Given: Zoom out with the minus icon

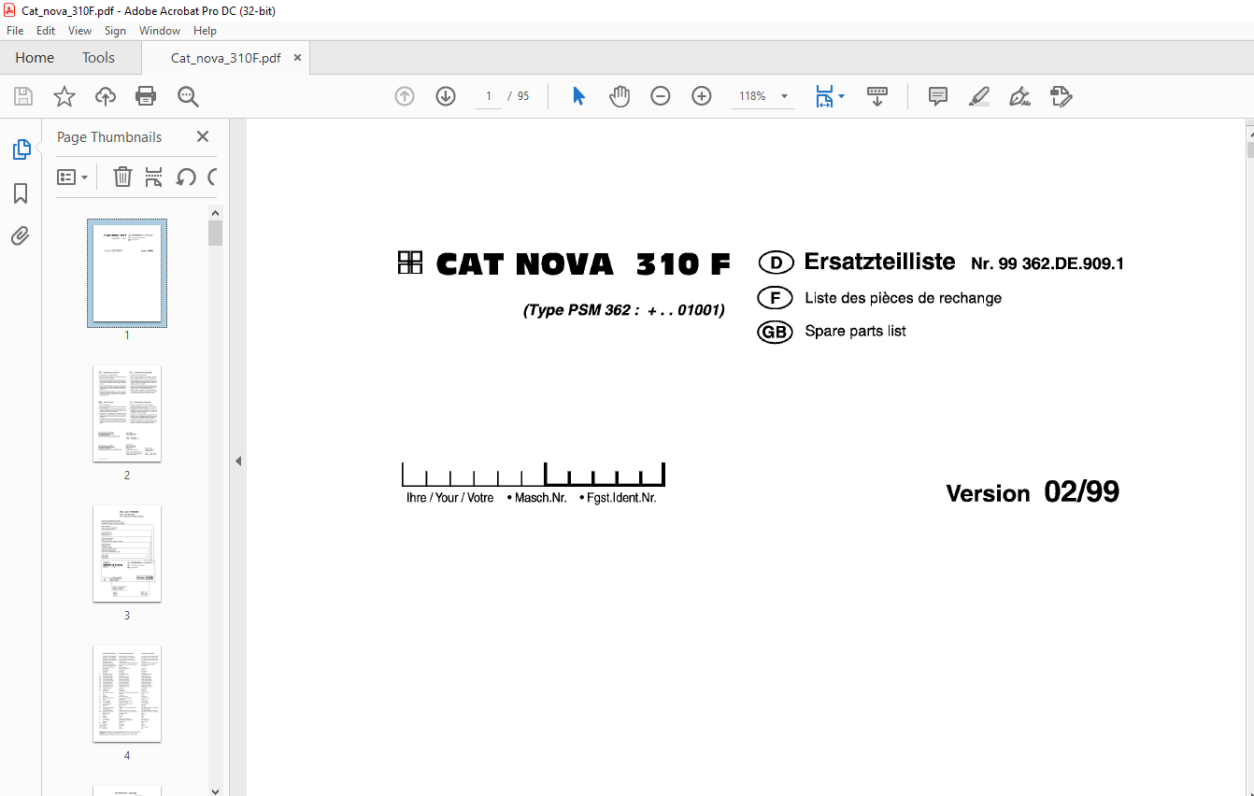Looking at the screenshot, I should coord(661,96).
